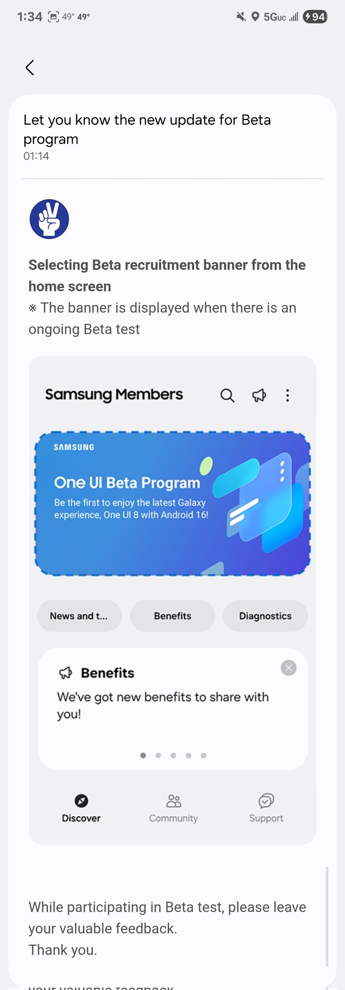Tap the second carousel page dot
Image resolution: width=345 pixels, height=990 pixels.
tap(158, 756)
